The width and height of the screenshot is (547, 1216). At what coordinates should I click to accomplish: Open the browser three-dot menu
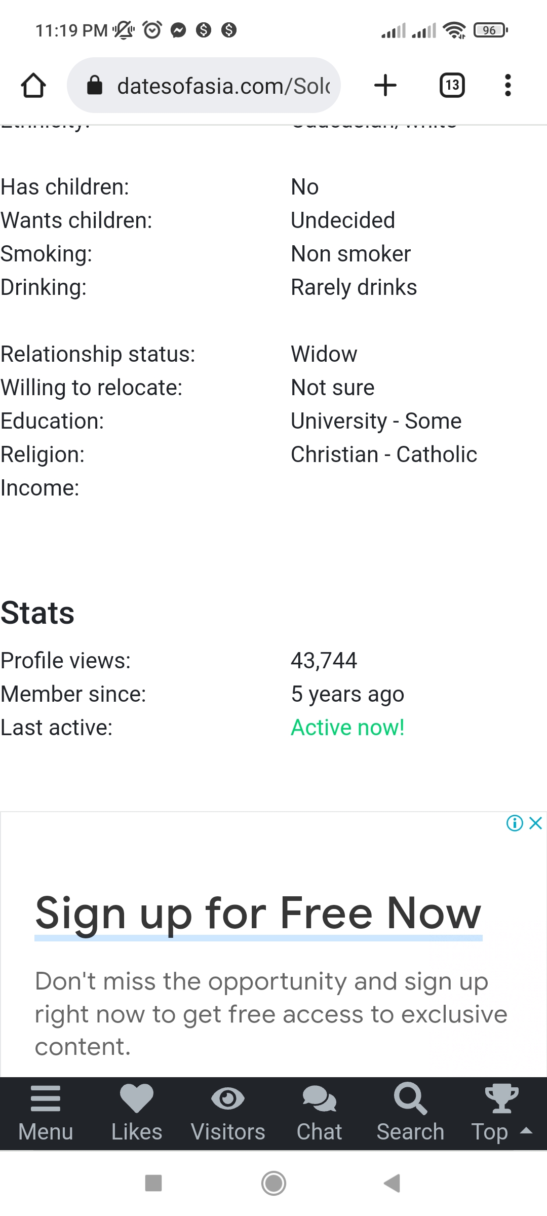point(507,85)
